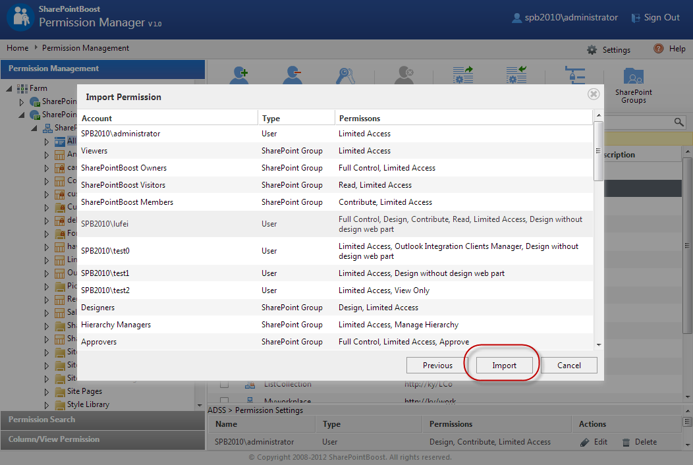Expand the highlighted 'All' tree node
The height and width of the screenshot is (465, 693).
46,142
